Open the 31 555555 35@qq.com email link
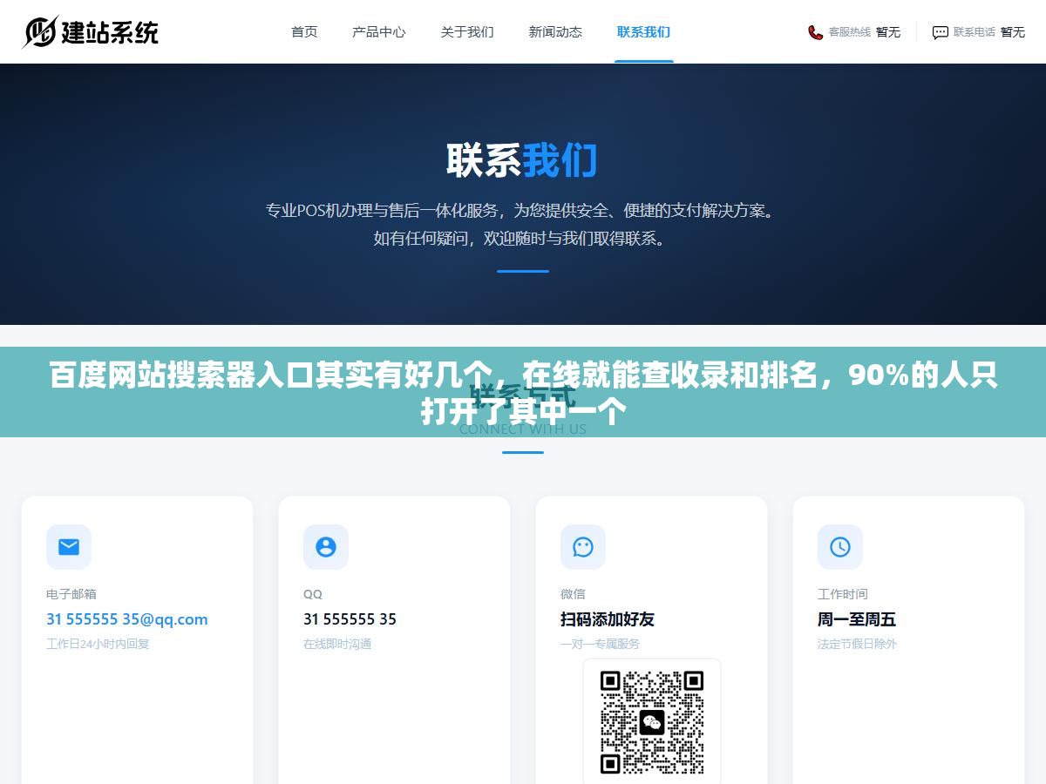1046x784 pixels. [127, 619]
